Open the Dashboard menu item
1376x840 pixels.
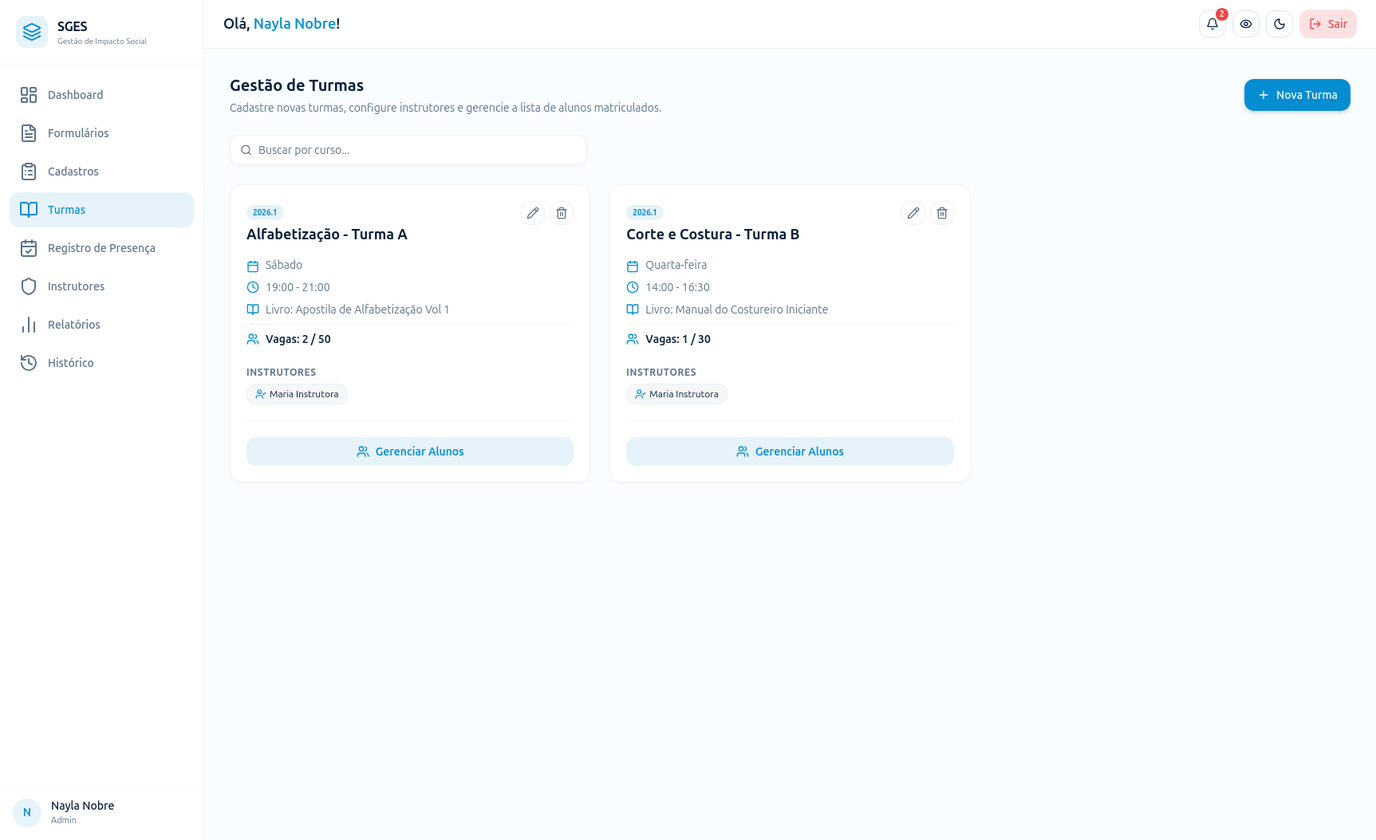(101, 95)
